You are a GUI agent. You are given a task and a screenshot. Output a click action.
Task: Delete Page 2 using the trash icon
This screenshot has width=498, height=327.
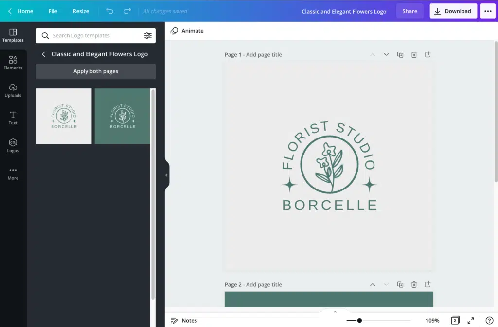pyautogui.click(x=414, y=284)
